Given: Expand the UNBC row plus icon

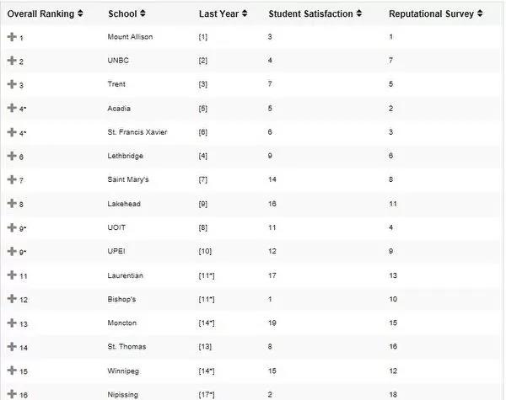Looking at the screenshot, I should click(12, 61).
